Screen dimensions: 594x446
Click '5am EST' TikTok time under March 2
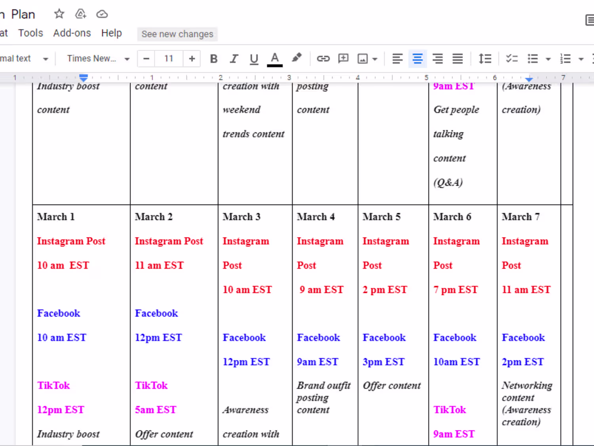click(156, 410)
